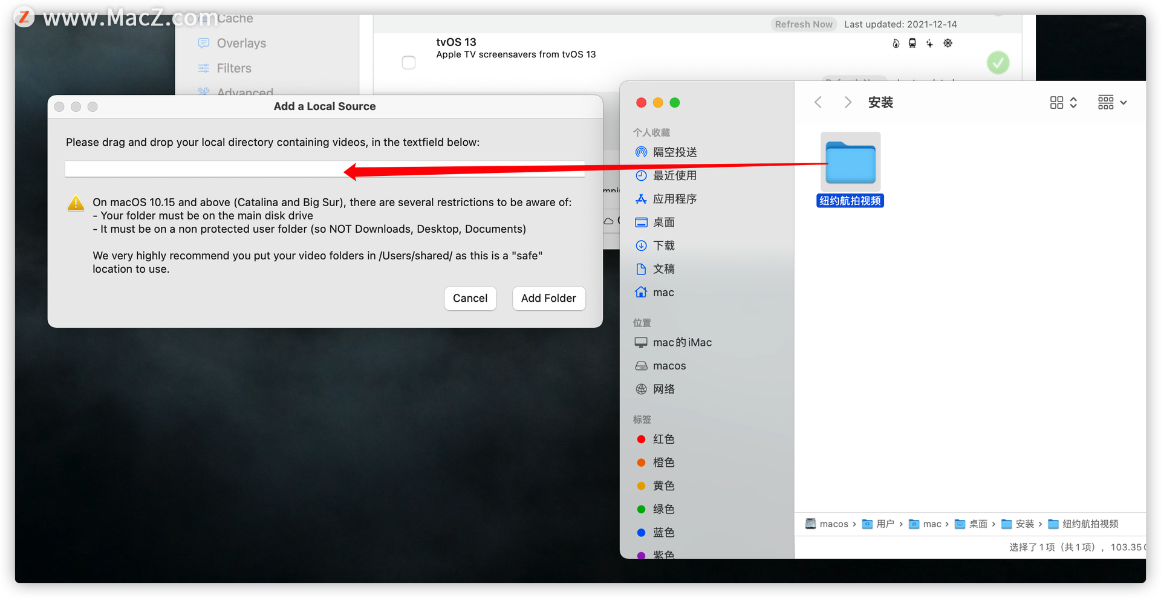Click the Add Folder button
The width and height of the screenshot is (1161, 598).
[548, 298]
